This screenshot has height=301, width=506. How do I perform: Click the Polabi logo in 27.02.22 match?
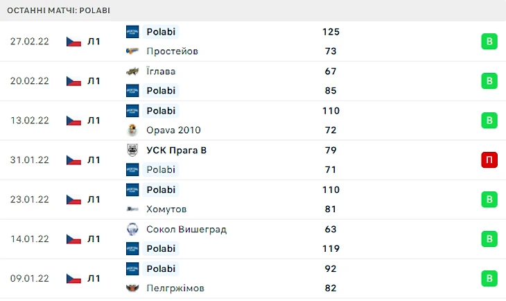132,31
